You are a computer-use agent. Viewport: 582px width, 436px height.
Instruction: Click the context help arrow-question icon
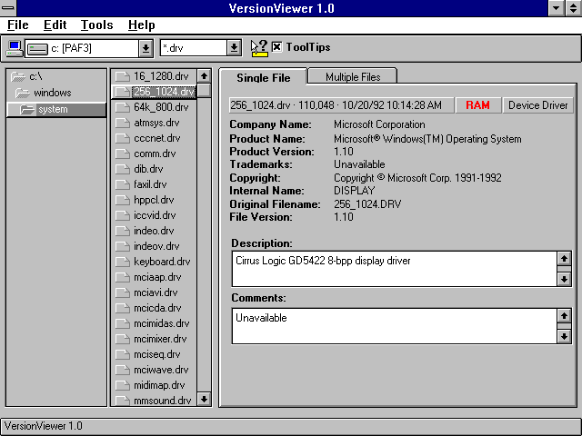[x=258, y=47]
